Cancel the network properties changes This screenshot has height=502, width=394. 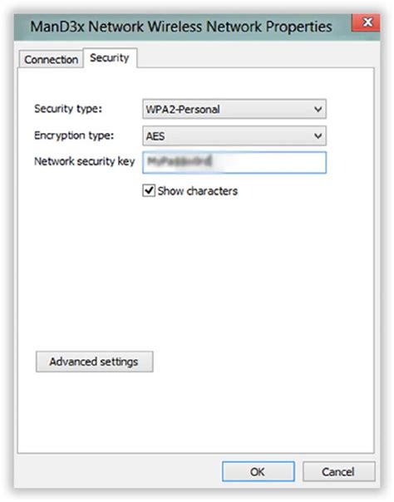click(338, 471)
